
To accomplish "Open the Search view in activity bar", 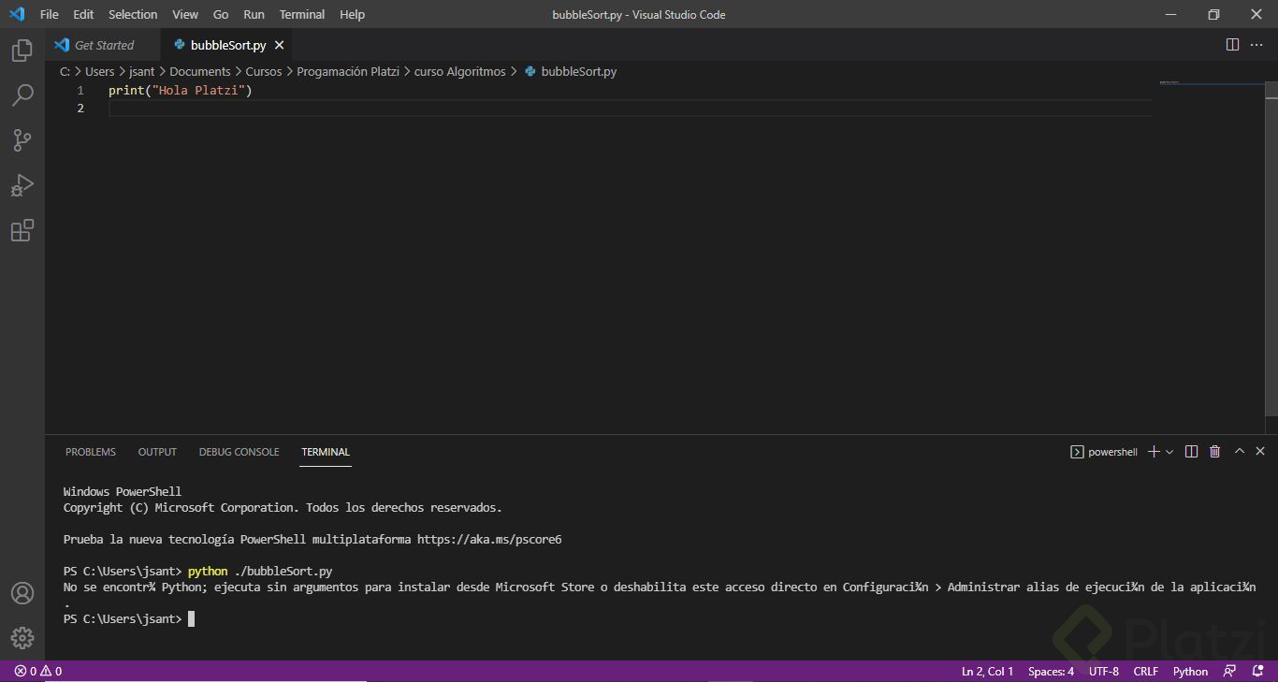I will [22, 94].
